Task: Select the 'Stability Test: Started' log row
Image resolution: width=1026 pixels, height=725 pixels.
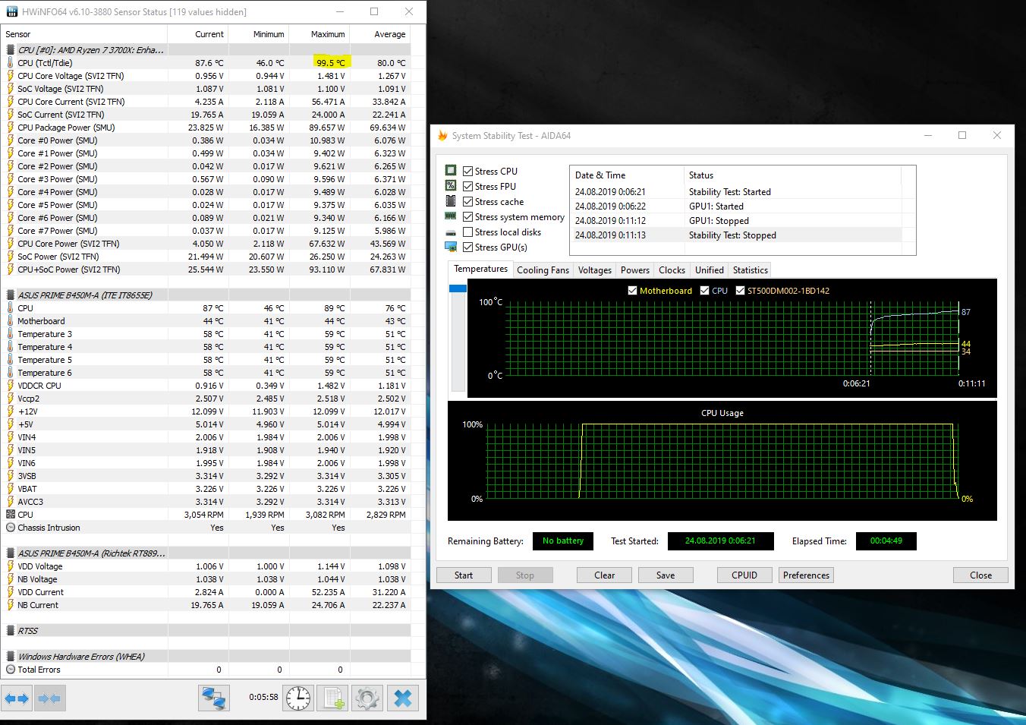Action: pyautogui.click(x=736, y=192)
